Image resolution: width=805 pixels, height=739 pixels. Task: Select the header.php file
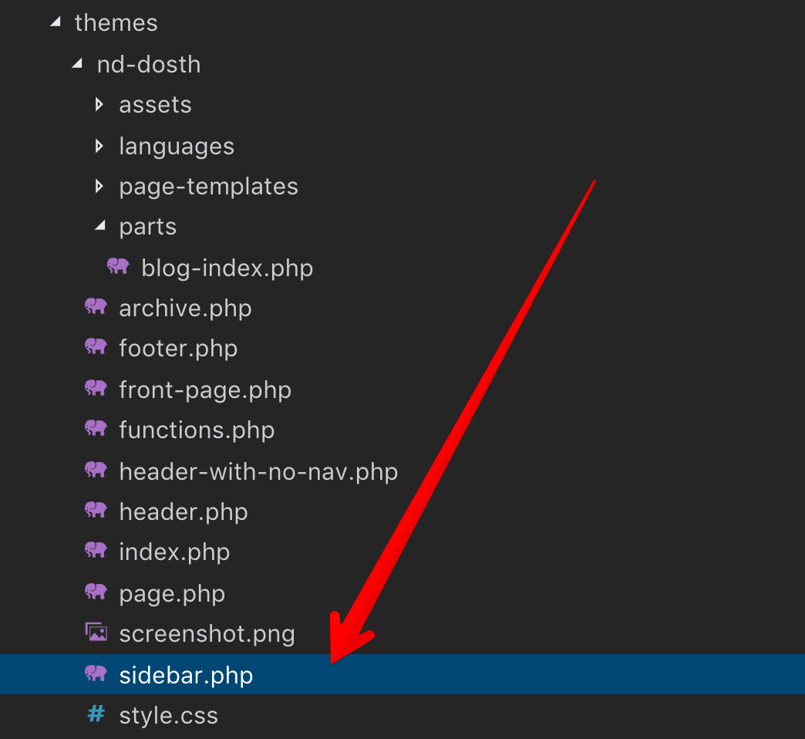(x=184, y=511)
